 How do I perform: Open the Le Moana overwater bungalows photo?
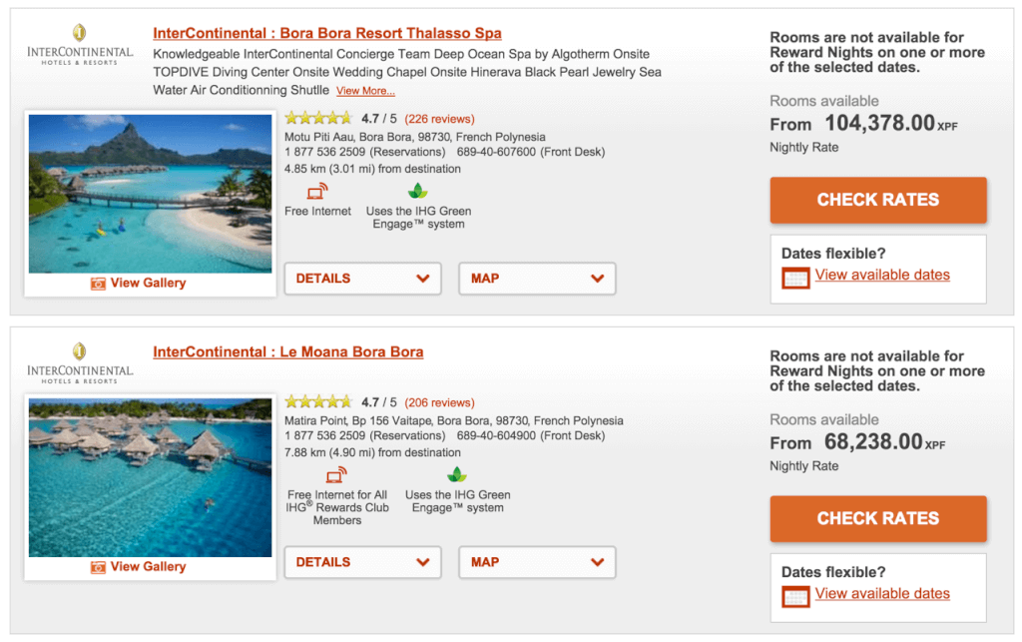[x=150, y=477]
